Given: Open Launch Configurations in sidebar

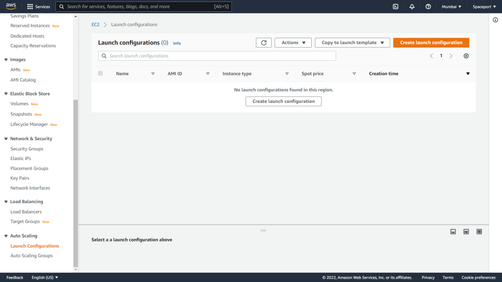Looking at the screenshot, I should coord(35,246).
